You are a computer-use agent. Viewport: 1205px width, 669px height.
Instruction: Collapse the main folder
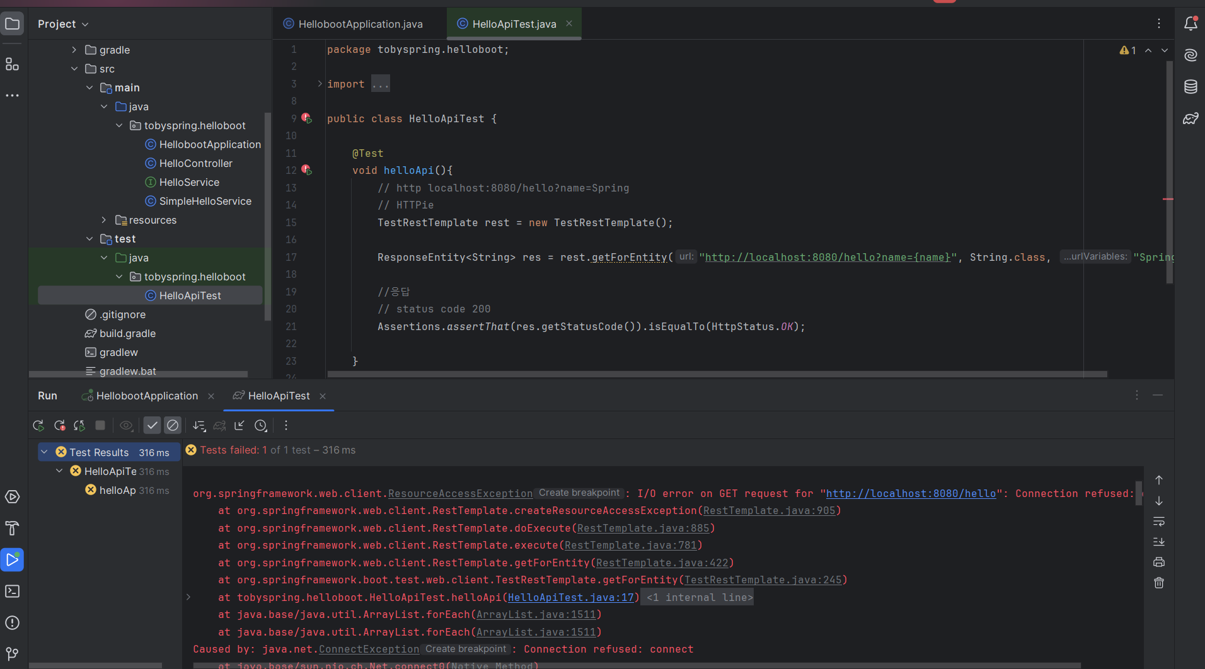coord(89,88)
